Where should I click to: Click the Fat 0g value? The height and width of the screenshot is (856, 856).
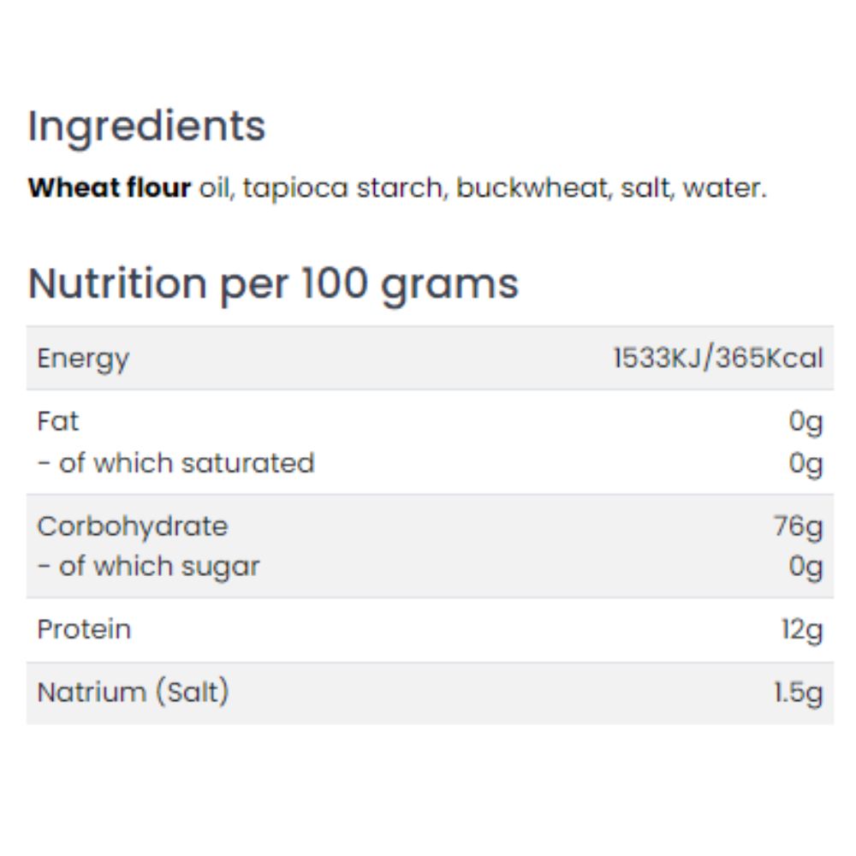805,423
